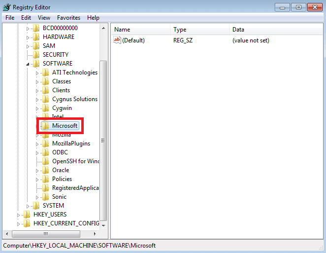Image resolution: width=326 pixels, height=253 pixels.
Task: Click the Data column header
Action: point(276,30)
